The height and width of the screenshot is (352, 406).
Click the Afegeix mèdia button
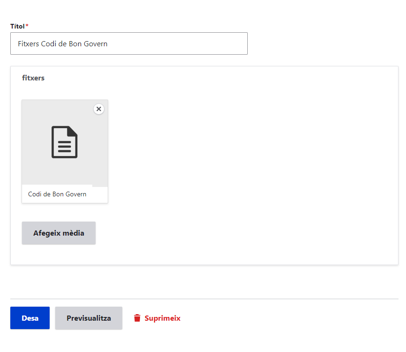click(x=59, y=233)
